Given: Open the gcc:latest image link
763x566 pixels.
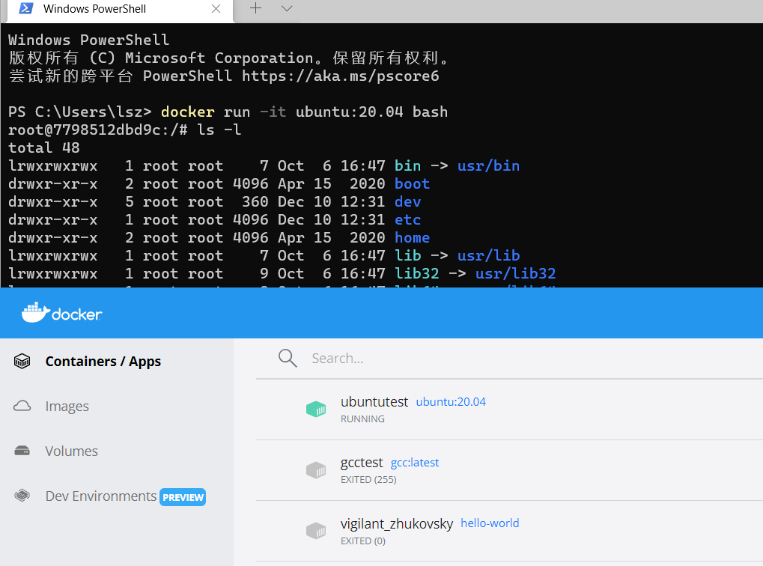Looking at the screenshot, I should (414, 463).
